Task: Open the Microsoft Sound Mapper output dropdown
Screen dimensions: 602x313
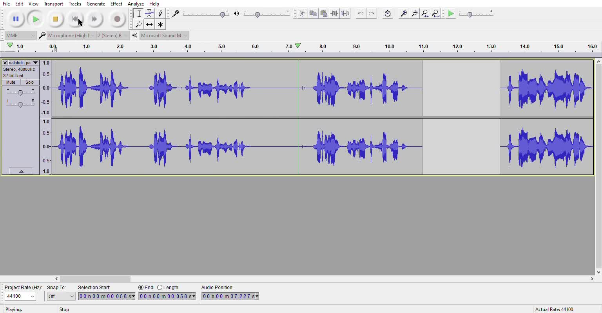Action: 164,36
